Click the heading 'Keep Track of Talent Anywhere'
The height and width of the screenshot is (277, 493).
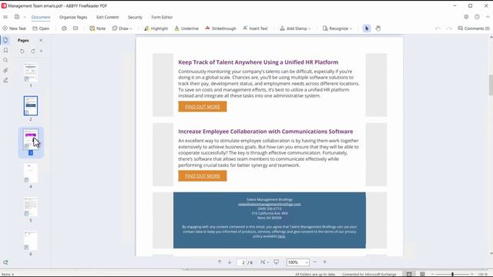[x=258, y=62]
